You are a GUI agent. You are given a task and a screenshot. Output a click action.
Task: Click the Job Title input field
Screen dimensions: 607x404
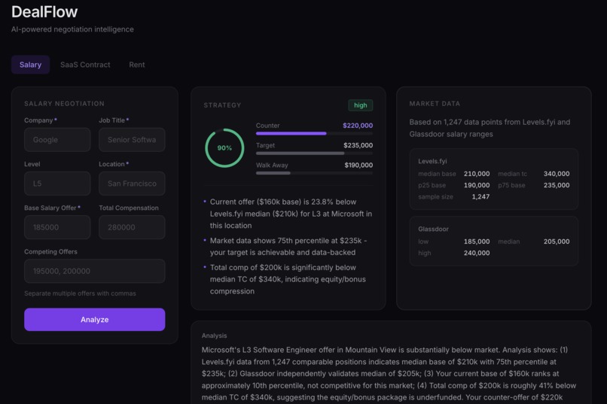(x=132, y=140)
